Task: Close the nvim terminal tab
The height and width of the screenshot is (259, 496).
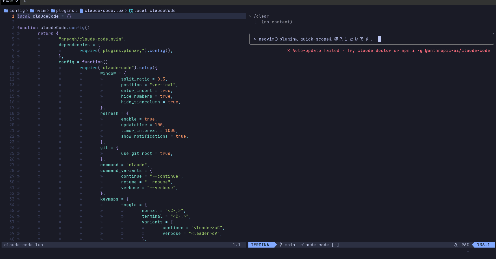Action: pos(17,1)
